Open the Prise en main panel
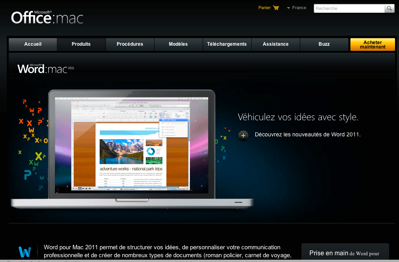The image size is (399, 262). pyautogui.click(x=345, y=252)
